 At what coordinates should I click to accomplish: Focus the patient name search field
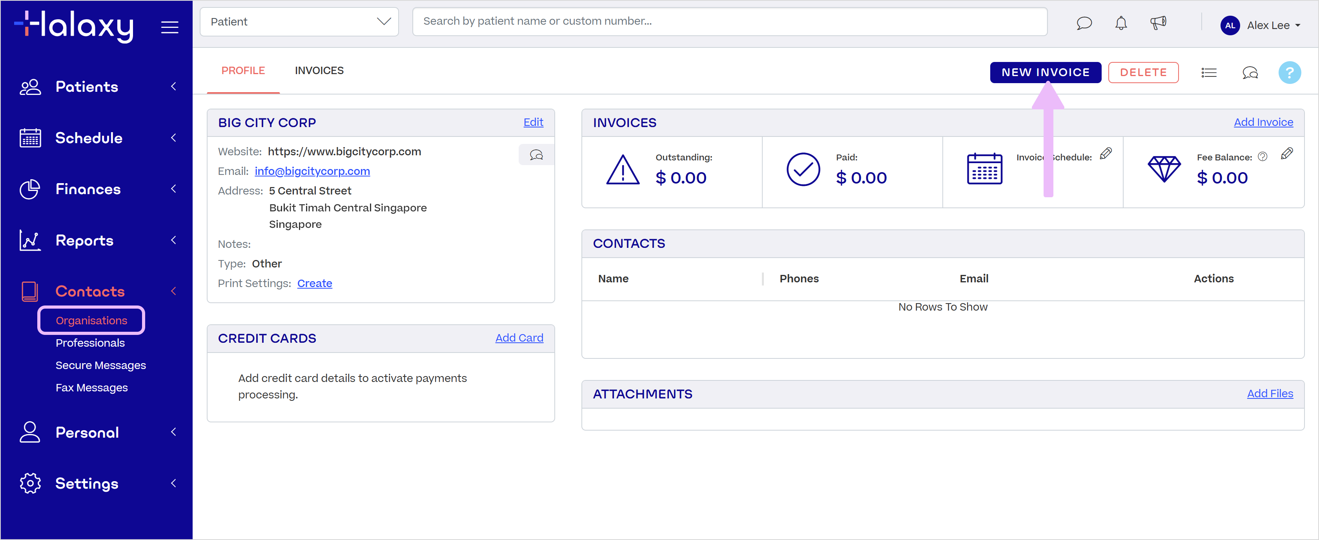pyautogui.click(x=730, y=22)
